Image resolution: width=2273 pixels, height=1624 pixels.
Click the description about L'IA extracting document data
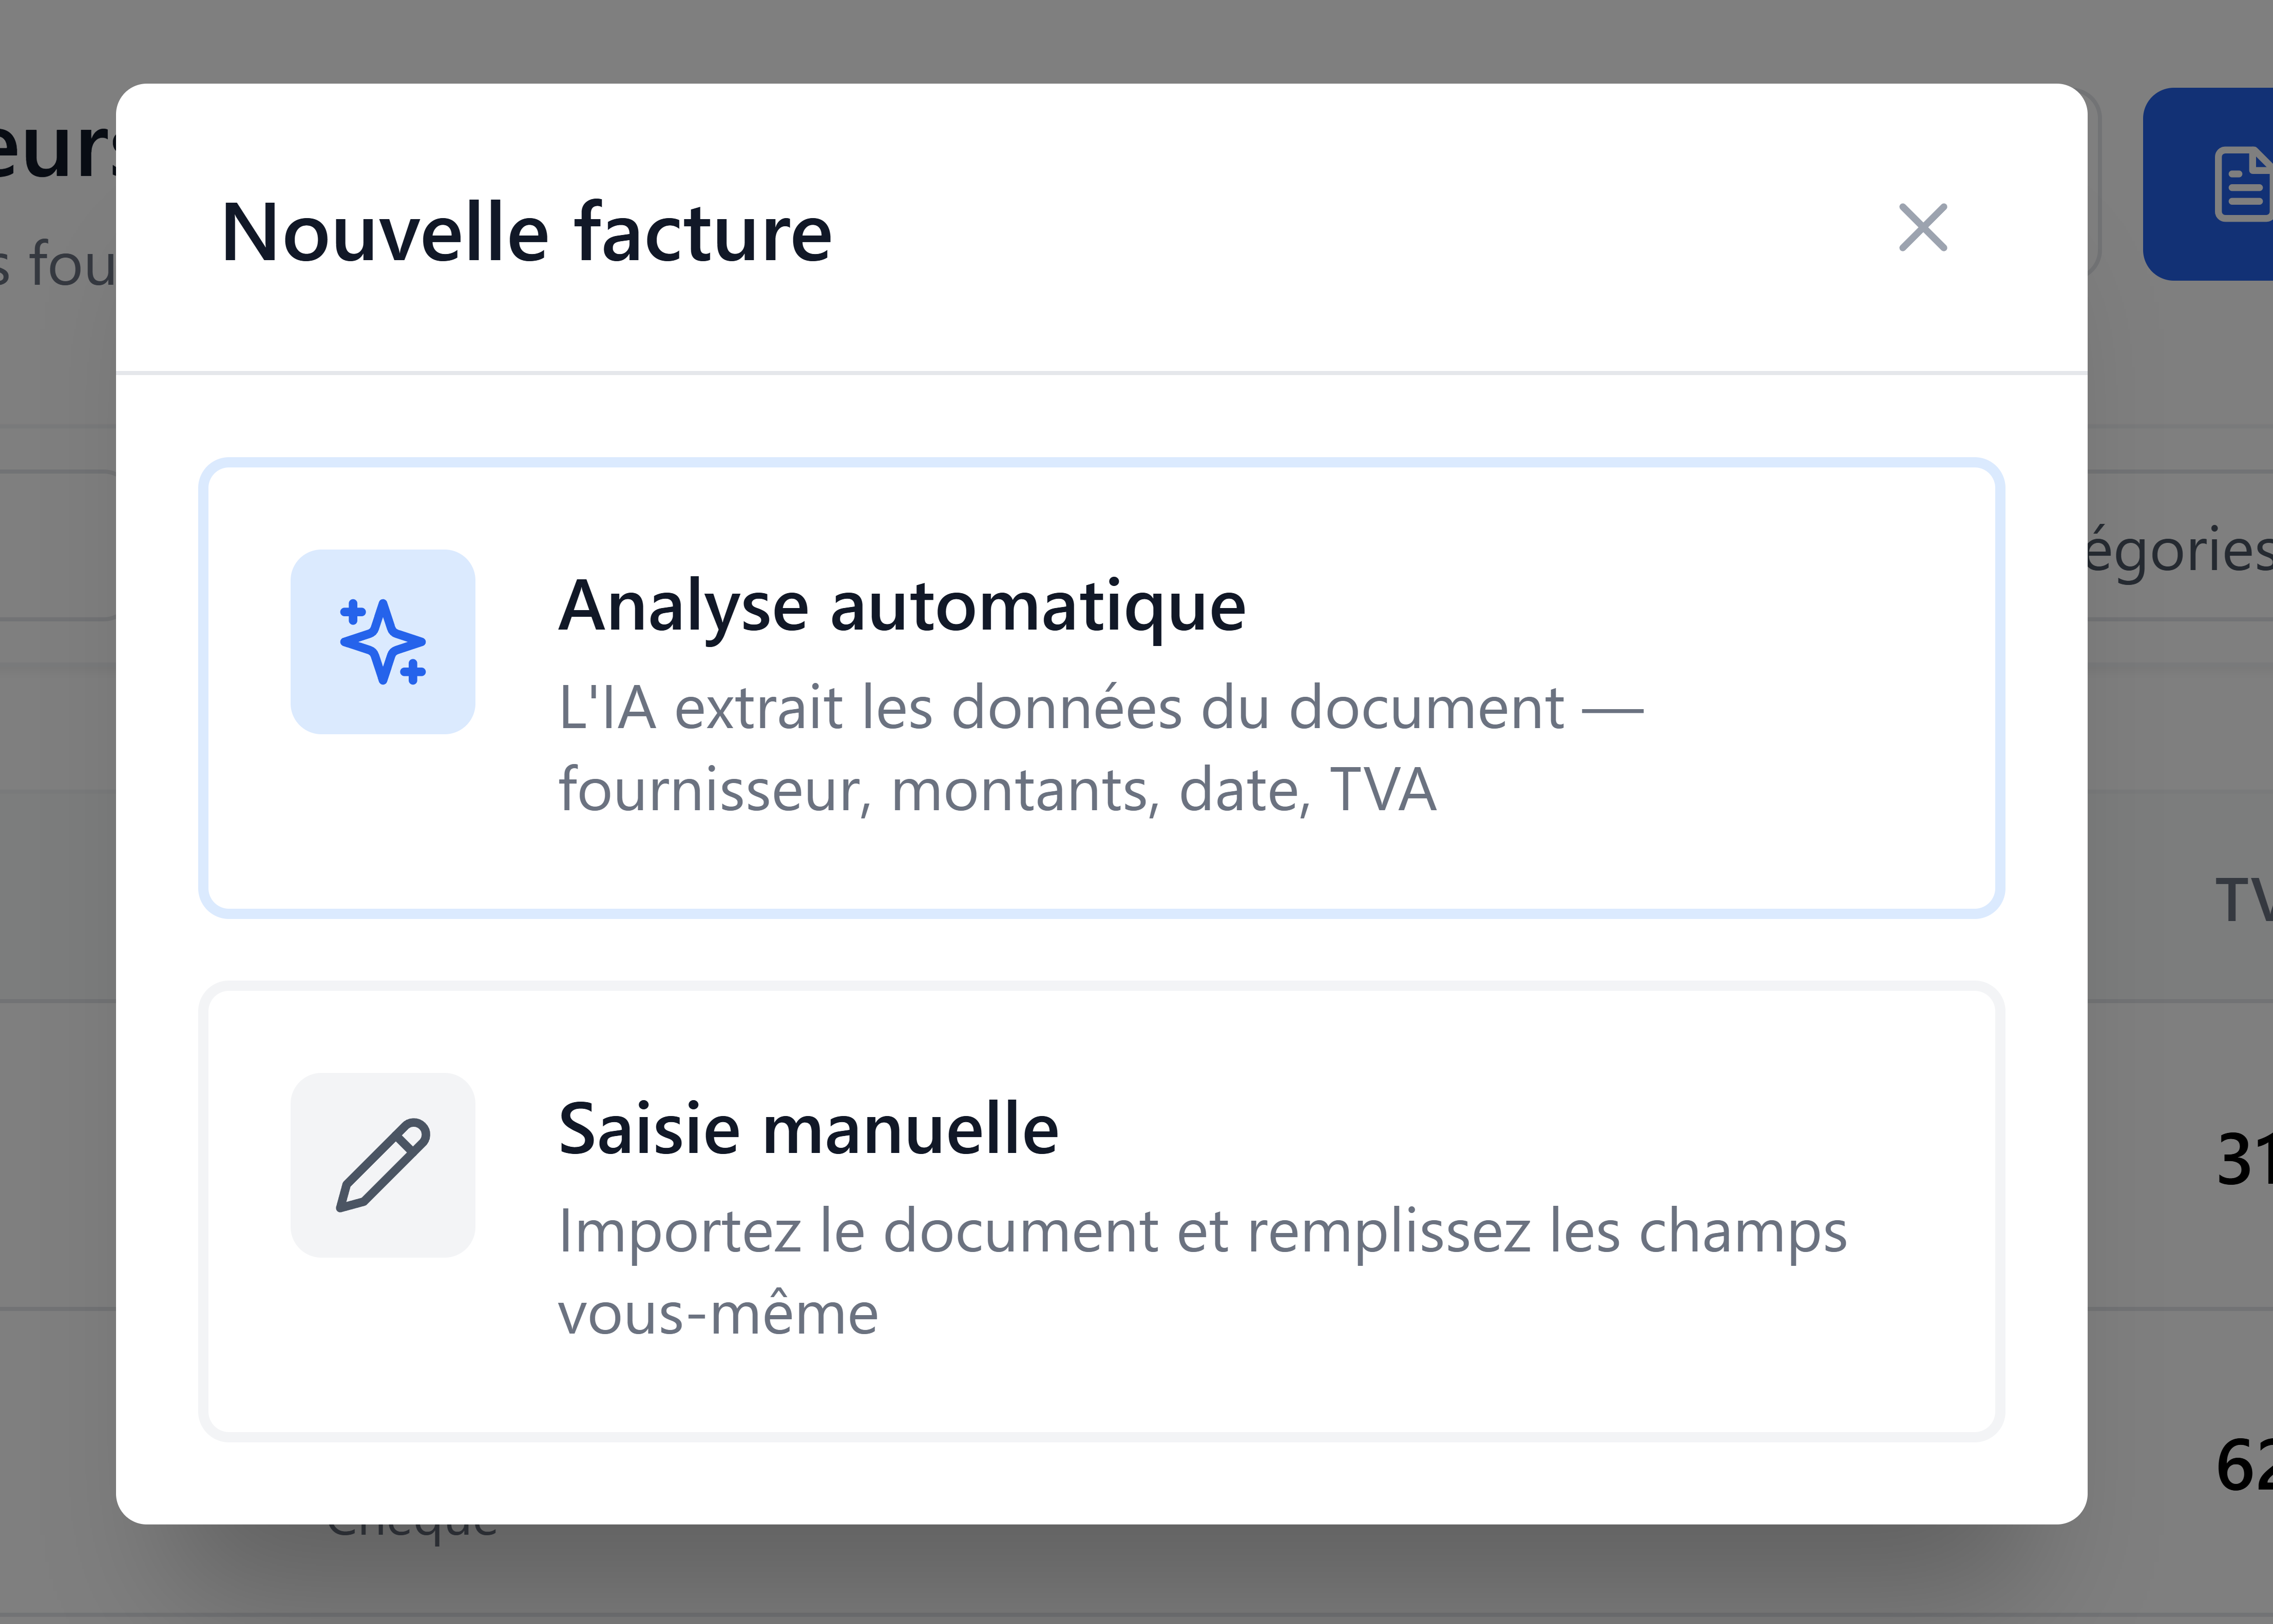pyautogui.click(x=1100, y=748)
